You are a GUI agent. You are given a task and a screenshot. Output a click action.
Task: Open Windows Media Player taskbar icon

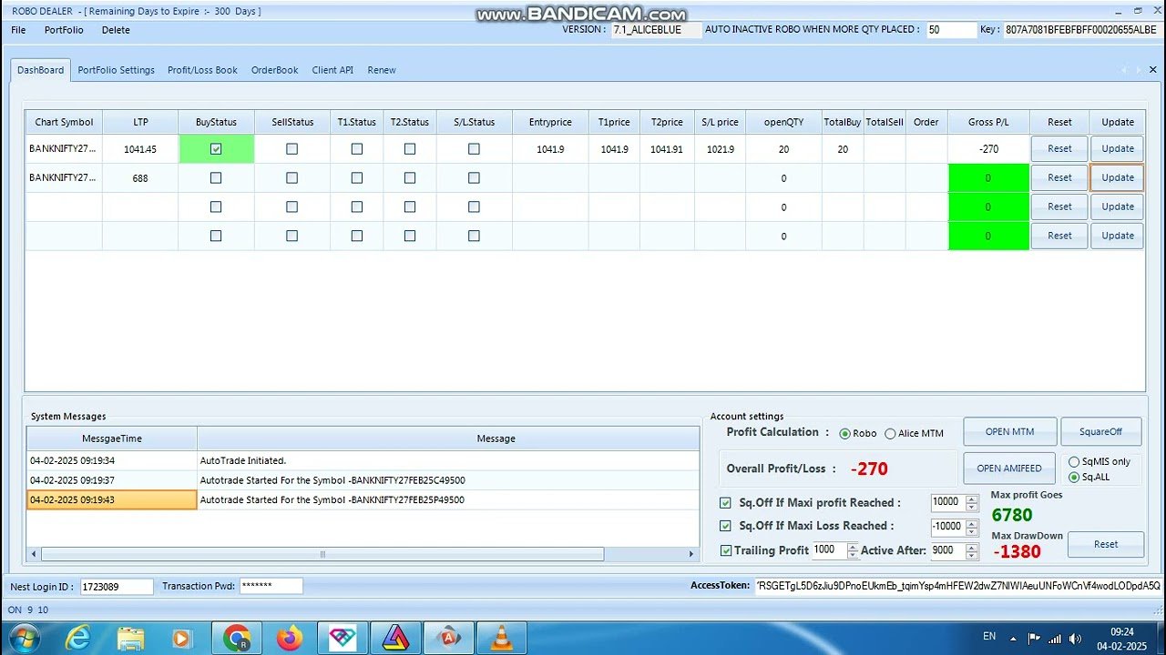click(x=182, y=639)
